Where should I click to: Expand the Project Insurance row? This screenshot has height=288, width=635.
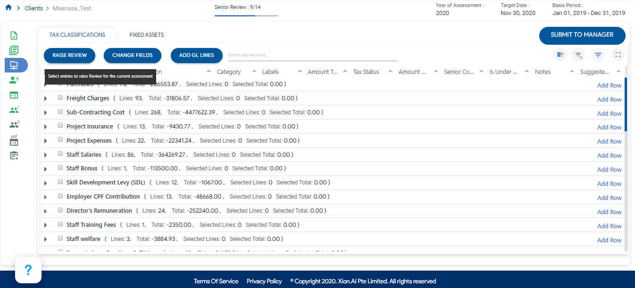point(46,127)
